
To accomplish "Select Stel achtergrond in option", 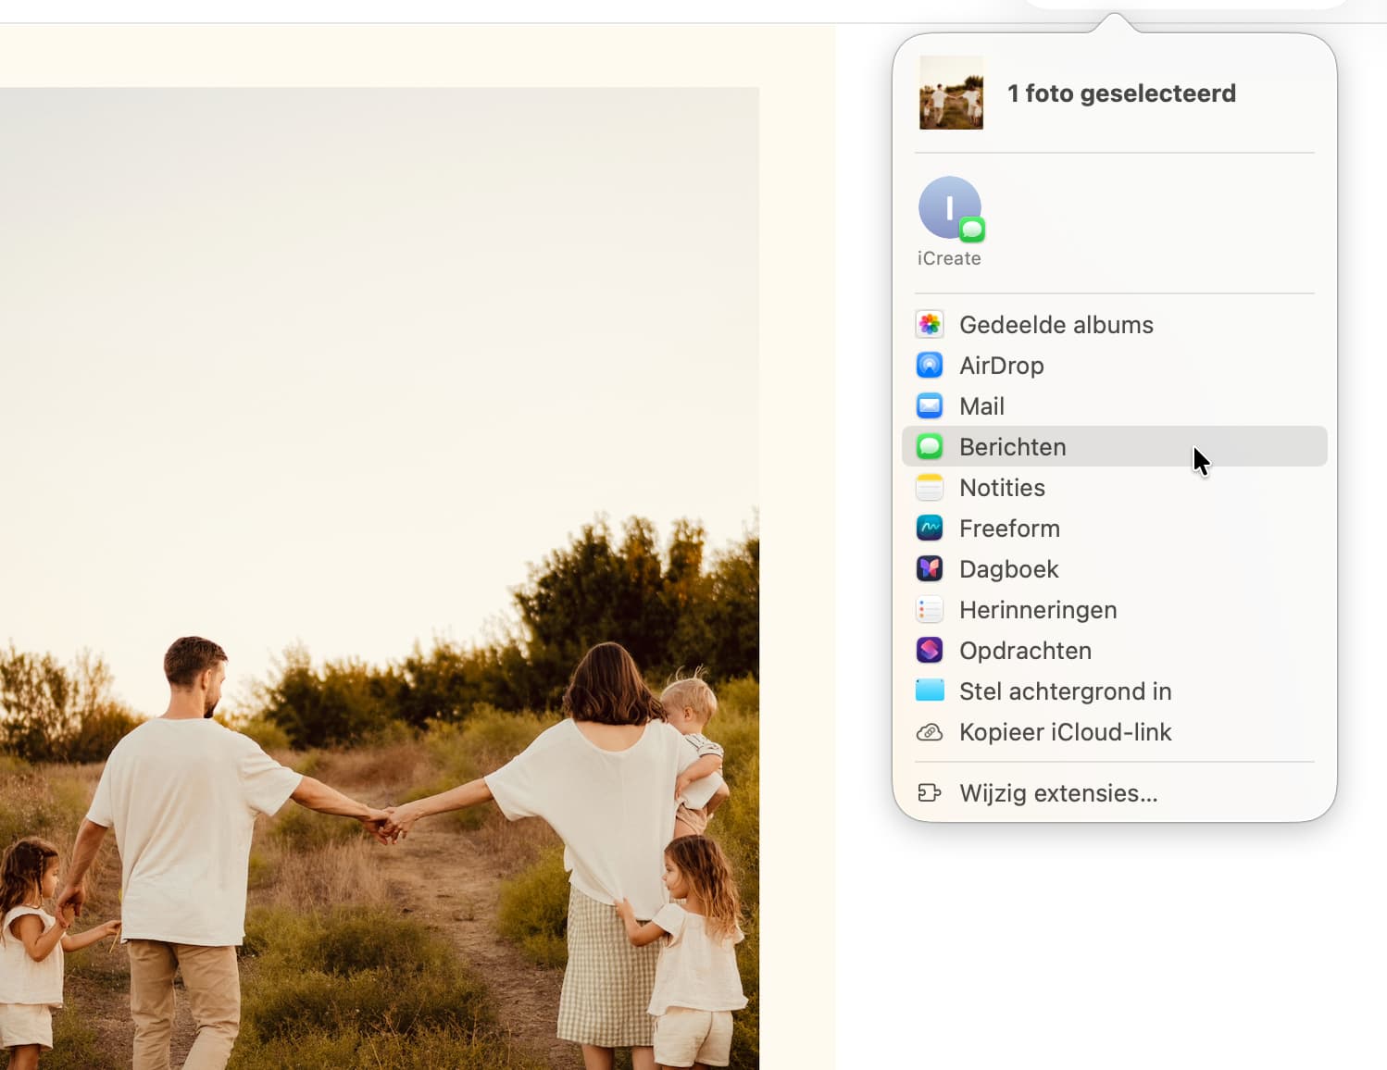I will [x=1115, y=691].
